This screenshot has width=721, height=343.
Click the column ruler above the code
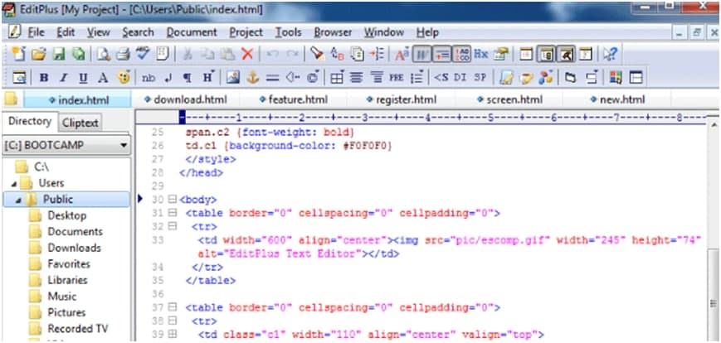coord(441,118)
